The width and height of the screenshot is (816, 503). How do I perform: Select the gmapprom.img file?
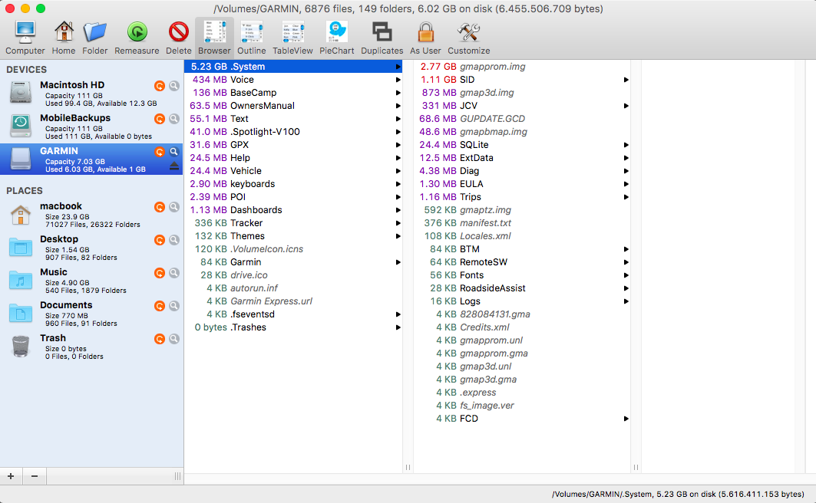tap(492, 67)
